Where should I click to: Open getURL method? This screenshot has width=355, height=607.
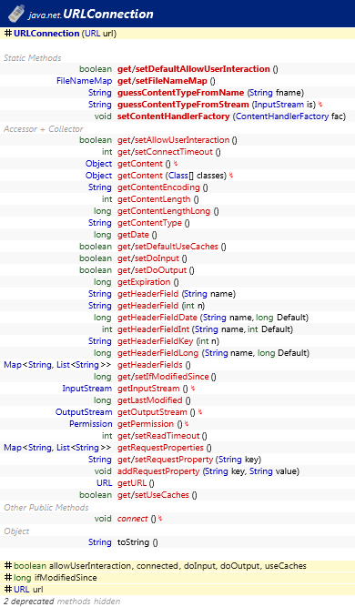[132, 482]
